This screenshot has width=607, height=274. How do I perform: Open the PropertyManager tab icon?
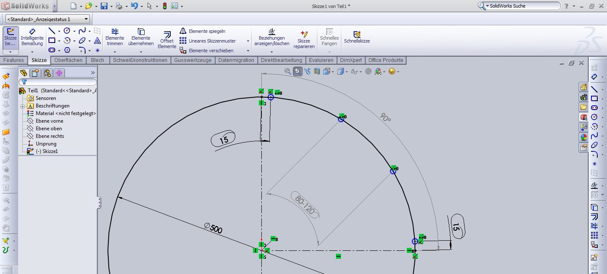tap(36, 73)
